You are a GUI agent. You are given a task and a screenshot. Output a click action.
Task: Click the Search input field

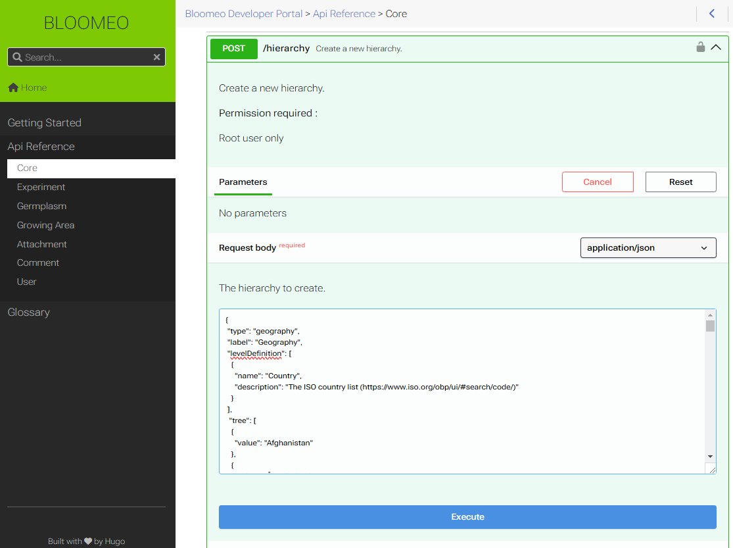[x=85, y=57]
